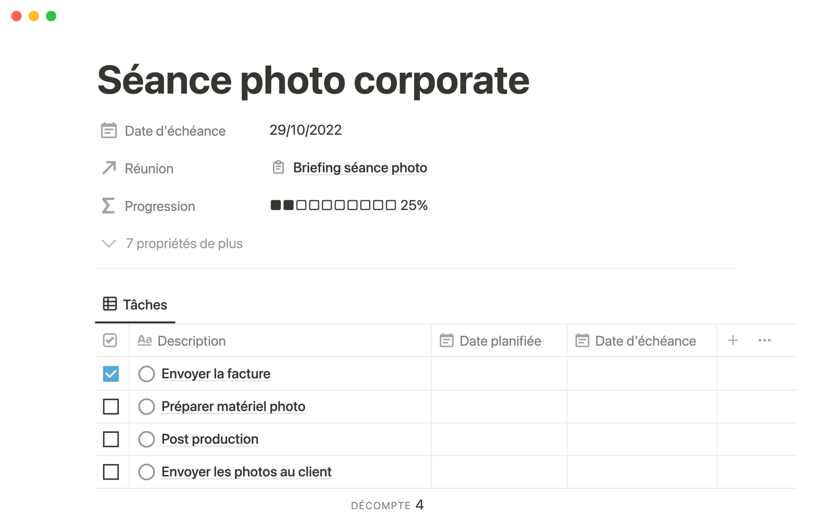Click the clipboard icon before Briefing séance photo
The width and height of the screenshot is (832, 520).
(x=278, y=167)
